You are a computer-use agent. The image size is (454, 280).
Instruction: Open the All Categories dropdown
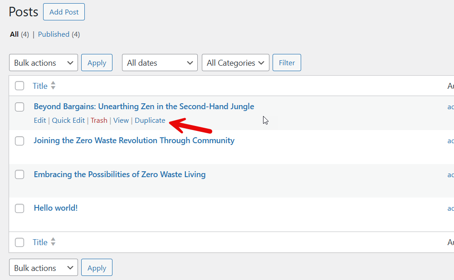(x=235, y=63)
